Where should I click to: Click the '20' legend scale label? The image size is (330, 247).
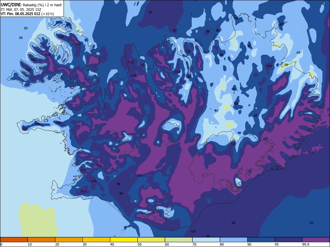pos(57,244)
